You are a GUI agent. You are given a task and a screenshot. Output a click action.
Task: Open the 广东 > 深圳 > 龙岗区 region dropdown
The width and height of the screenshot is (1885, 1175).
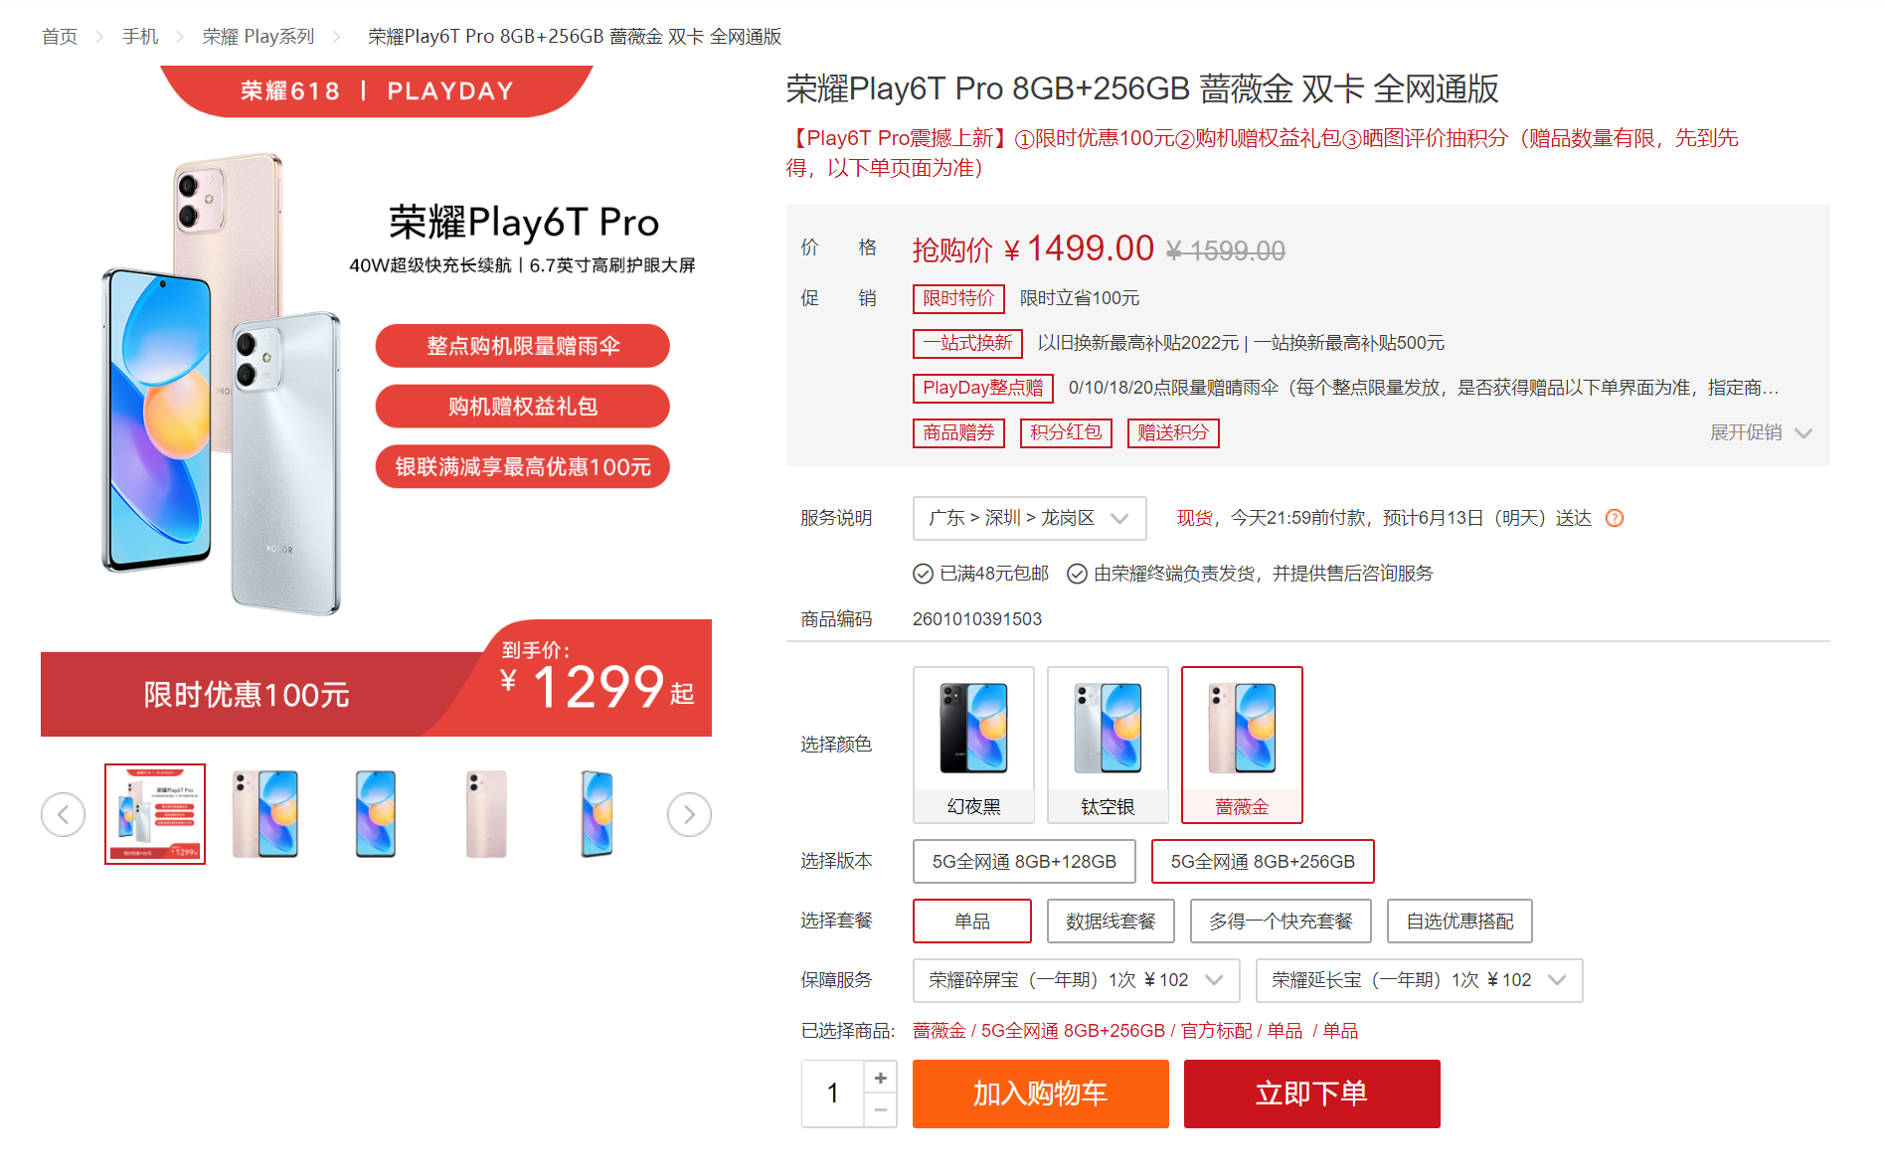coord(1029,518)
